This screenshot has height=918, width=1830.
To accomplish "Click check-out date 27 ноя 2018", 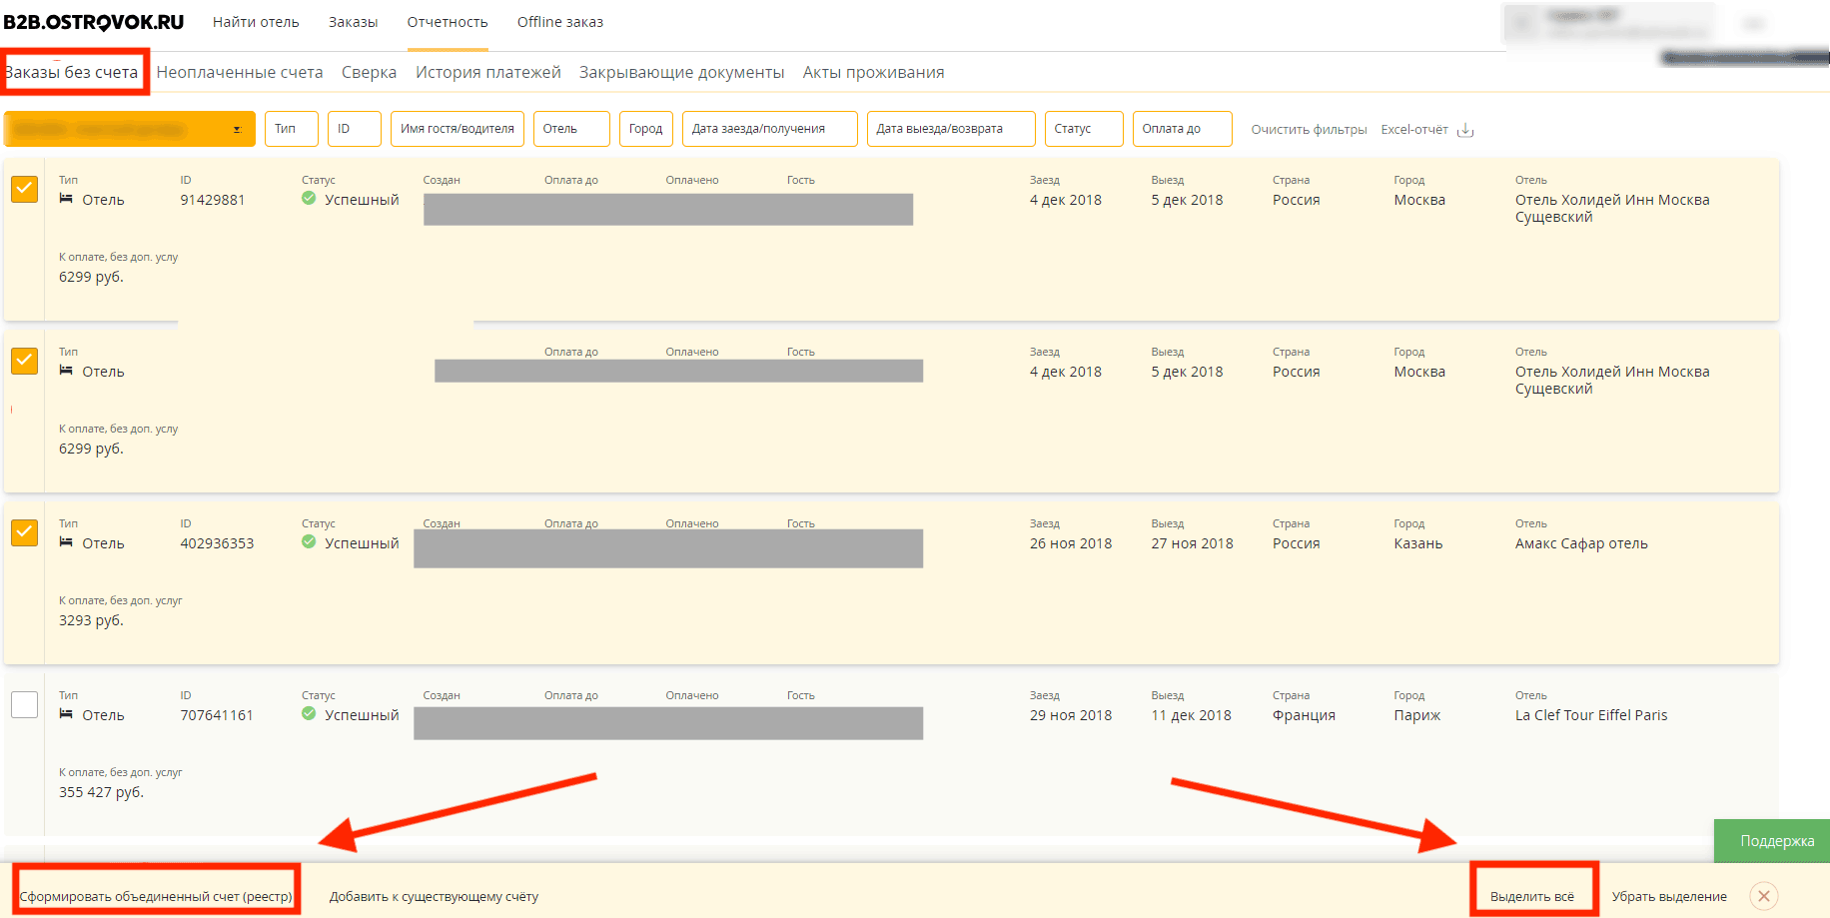I will point(1193,543).
